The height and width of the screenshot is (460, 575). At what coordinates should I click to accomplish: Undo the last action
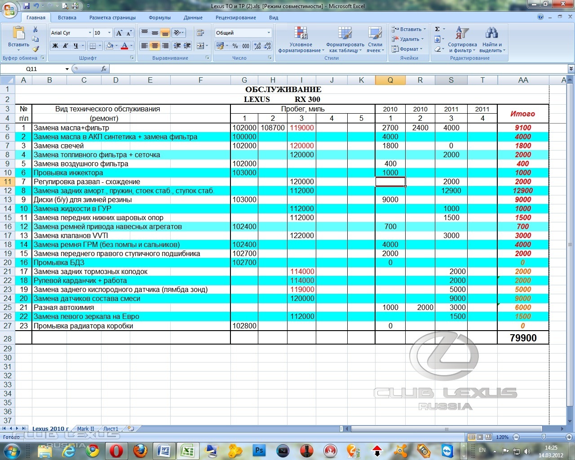37,6
